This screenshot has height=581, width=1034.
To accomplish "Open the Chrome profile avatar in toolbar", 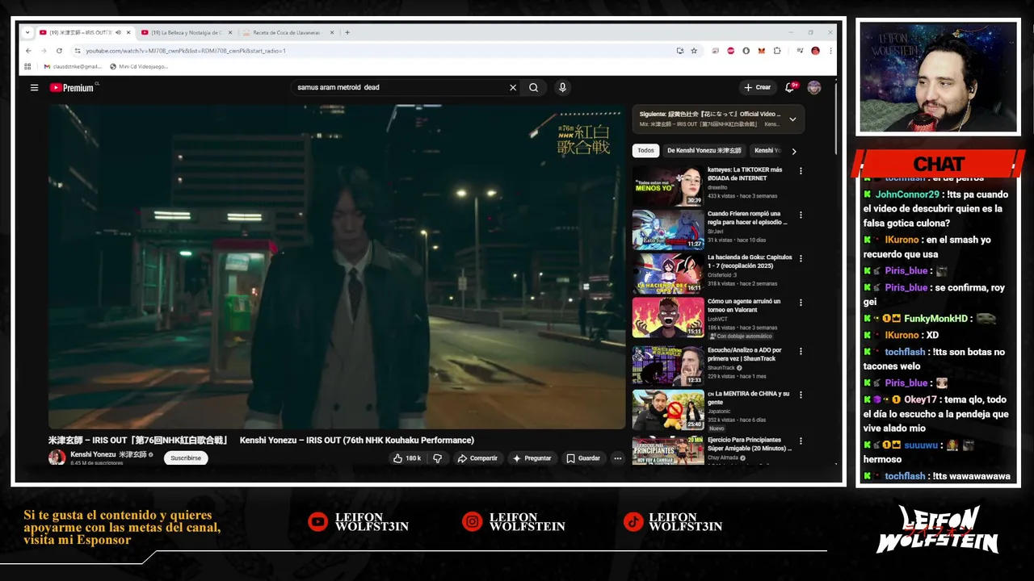I will point(815,51).
